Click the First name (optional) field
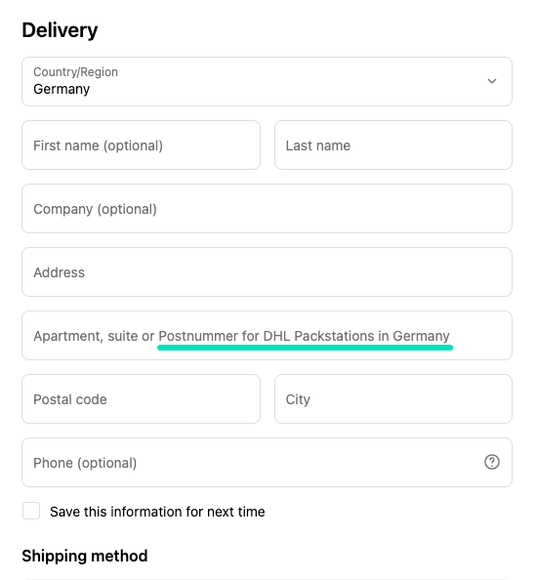The width and height of the screenshot is (536, 580). point(141,145)
